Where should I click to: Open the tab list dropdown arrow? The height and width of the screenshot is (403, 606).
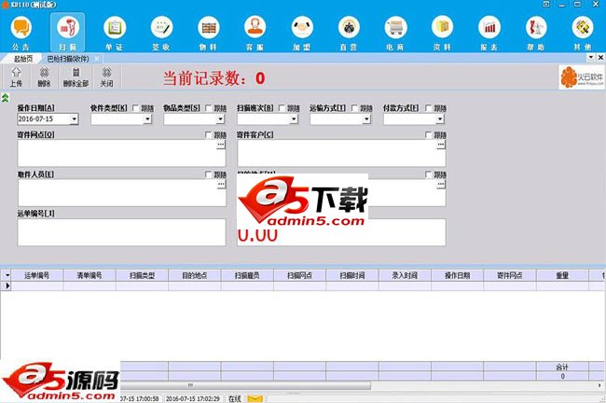pos(591,57)
